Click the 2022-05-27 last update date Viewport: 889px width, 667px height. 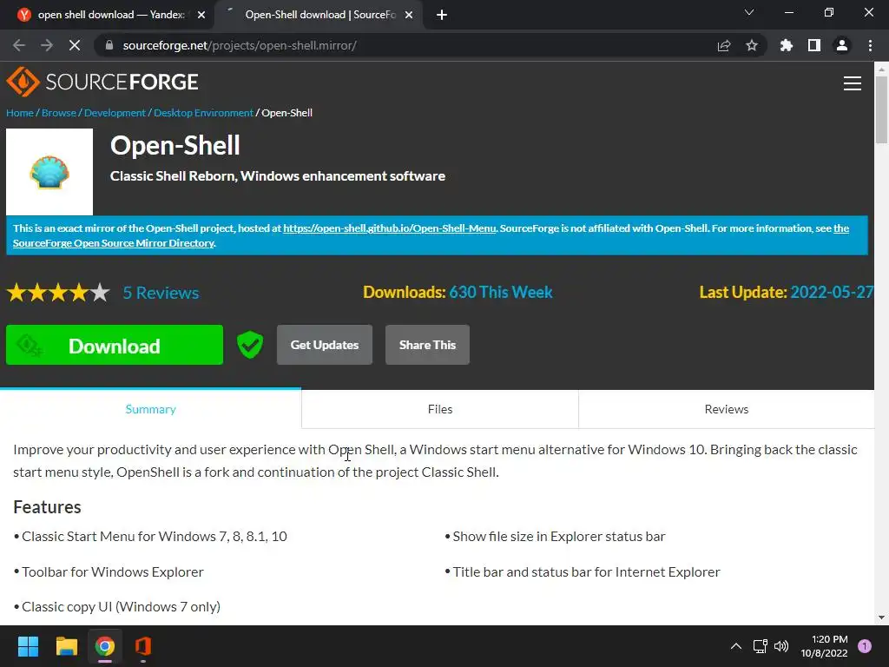pyautogui.click(x=832, y=292)
